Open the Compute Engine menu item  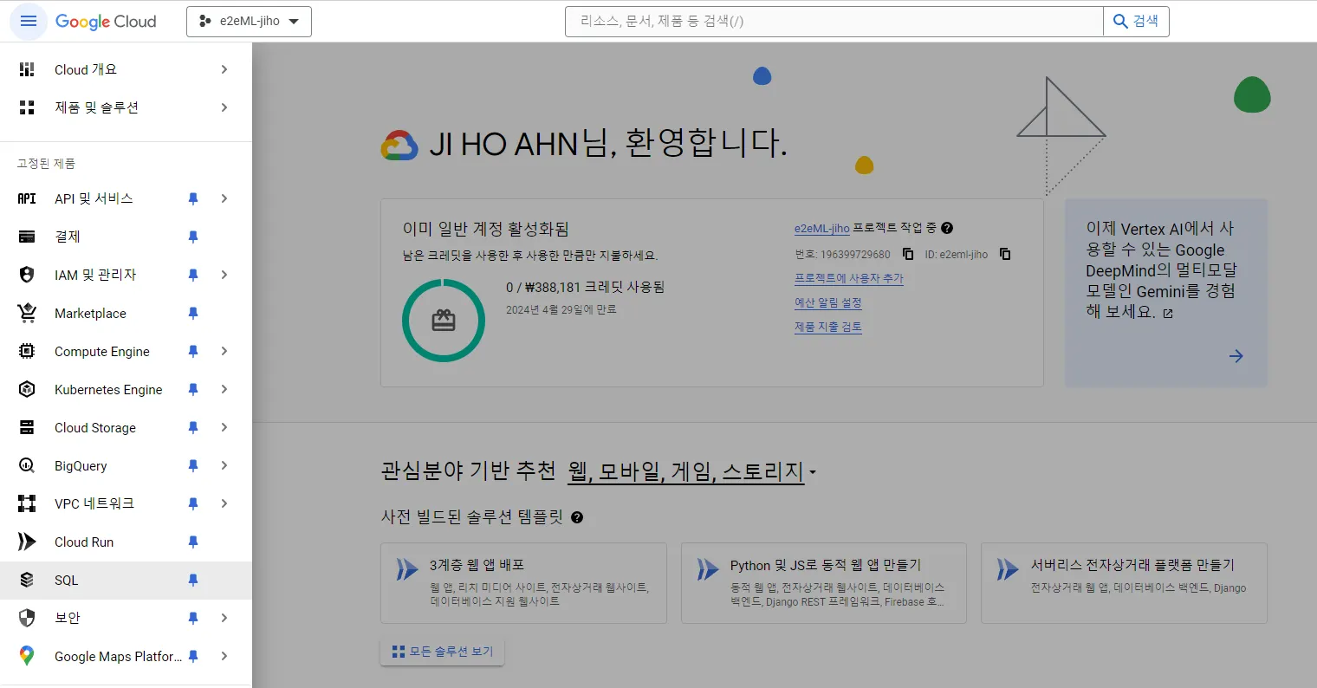tap(126, 351)
